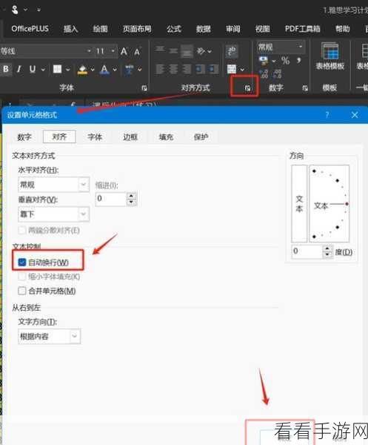The width and height of the screenshot is (368, 445).
Task: Select Bottom Align in alignment group
Action: pos(187,50)
